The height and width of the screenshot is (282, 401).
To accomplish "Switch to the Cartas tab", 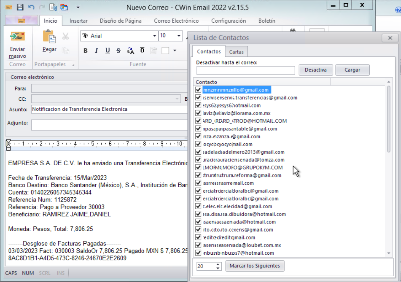I will pyautogui.click(x=236, y=52).
